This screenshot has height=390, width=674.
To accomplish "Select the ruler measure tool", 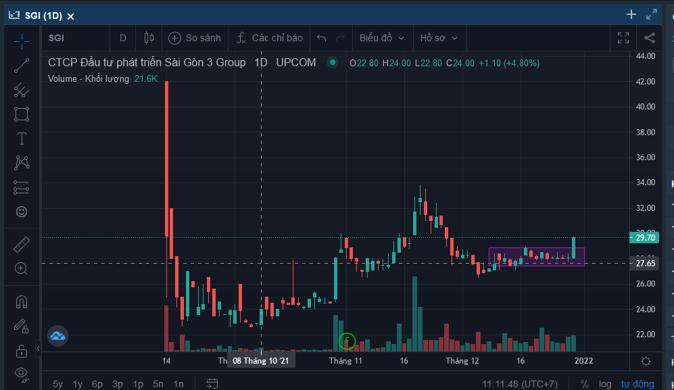I will (x=22, y=244).
